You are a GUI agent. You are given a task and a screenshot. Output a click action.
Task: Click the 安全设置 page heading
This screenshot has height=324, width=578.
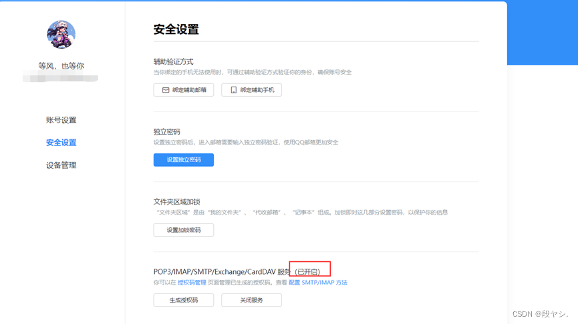click(176, 29)
